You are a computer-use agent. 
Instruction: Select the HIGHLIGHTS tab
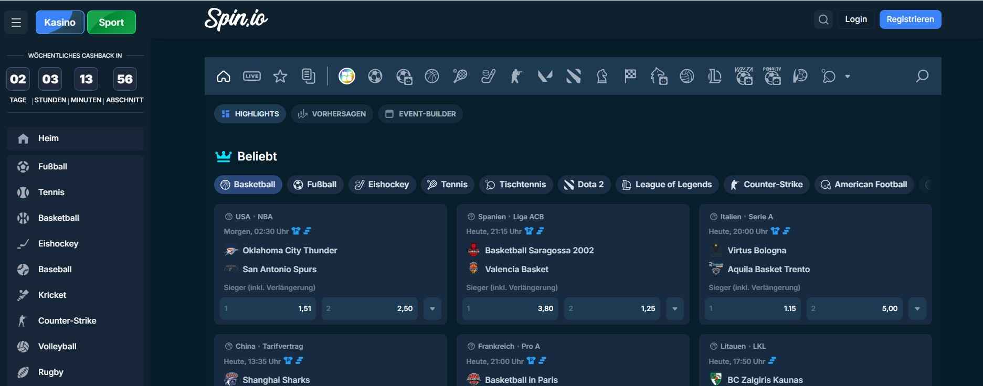point(250,114)
